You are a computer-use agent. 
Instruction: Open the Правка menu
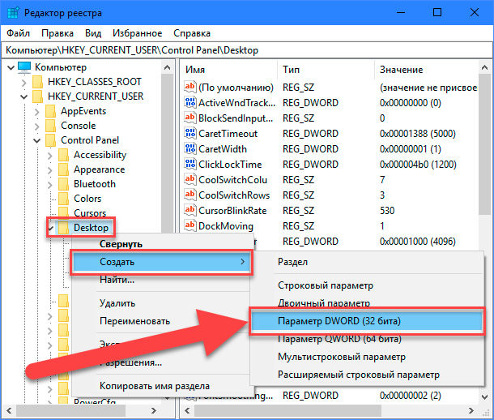[57, 33]
